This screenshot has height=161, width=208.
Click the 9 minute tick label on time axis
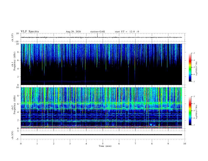168,144
